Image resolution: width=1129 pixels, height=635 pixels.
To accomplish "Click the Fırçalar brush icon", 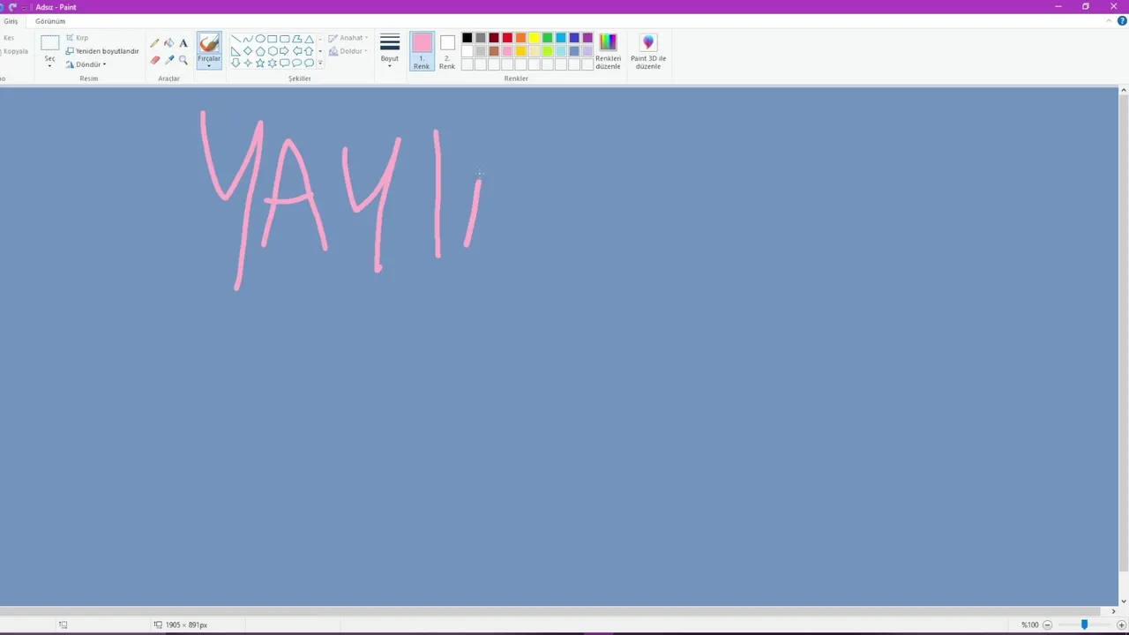I will click(x=209, y=43).
